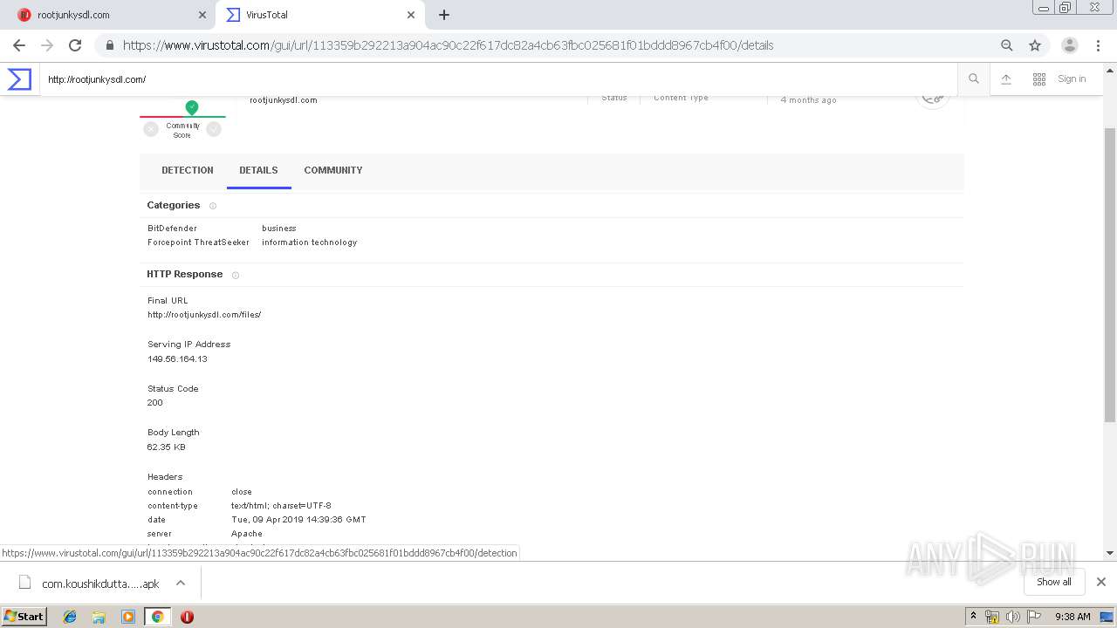Click the date header value
The height and width of the screenshot is (628, 1117).
[x=298, y=520]
